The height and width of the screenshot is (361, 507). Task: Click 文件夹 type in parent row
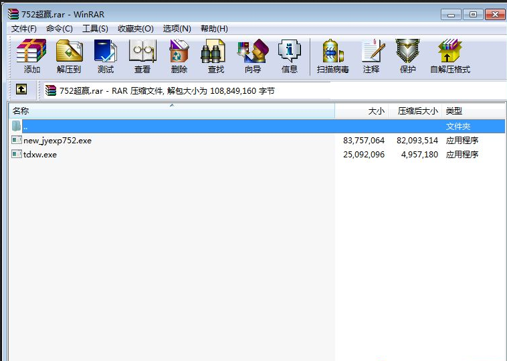(458, 127)
